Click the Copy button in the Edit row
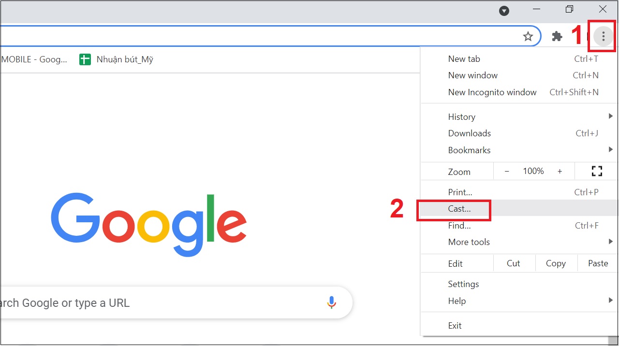Image resolution: width=619 pixels, height=346 pixels. click(x=556, y=263)
